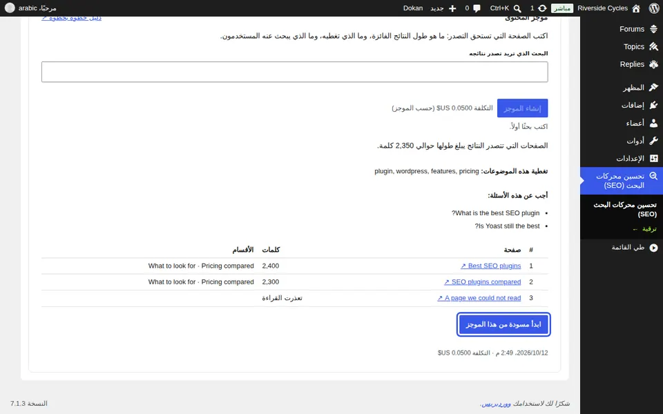Screen dimensions: 663x414
Task: Open the Topics menu item
Action: [x=634, y=46]
